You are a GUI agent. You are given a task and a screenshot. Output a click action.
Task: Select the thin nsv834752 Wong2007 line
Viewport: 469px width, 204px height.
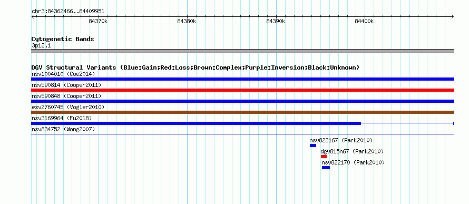pos(242,134)
